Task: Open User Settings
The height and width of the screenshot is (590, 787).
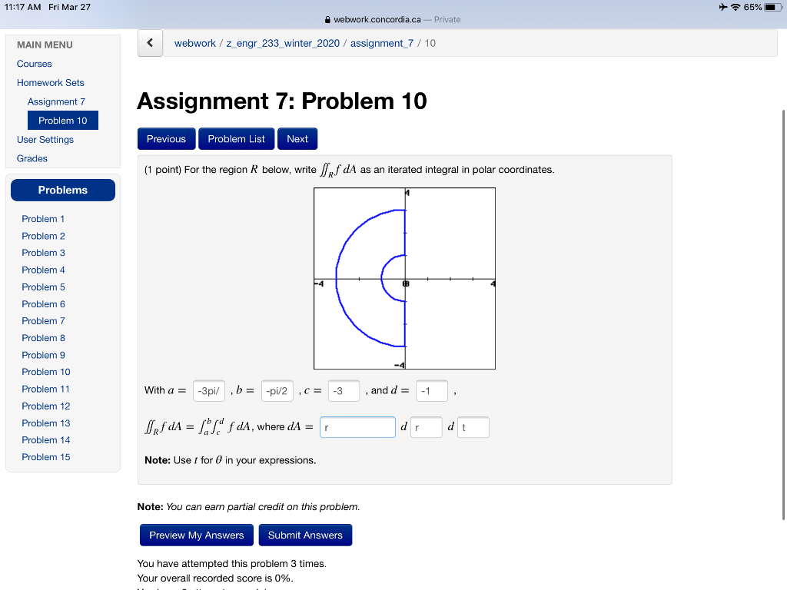Action: 44,139
